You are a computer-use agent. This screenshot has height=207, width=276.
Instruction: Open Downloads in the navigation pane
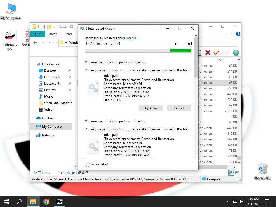click(52, 77)
